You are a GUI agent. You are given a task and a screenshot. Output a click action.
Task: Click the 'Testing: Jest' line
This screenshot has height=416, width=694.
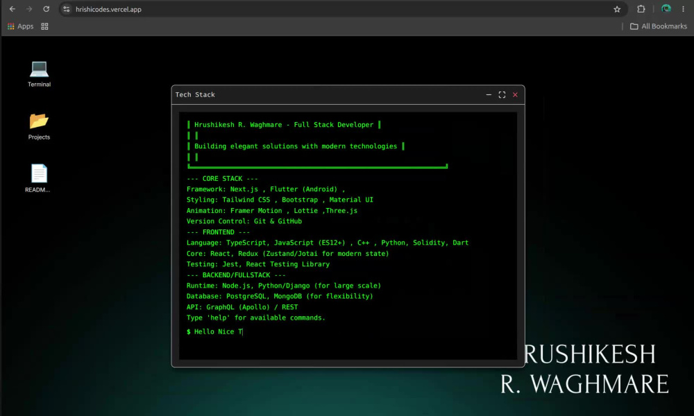click(x=258, y=264)
